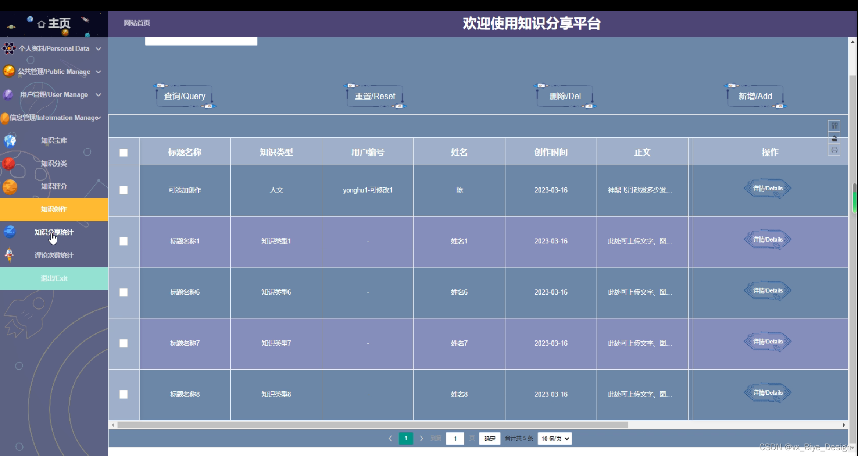Collapse 信息管理/Information Manage menu
Screen dimensions: 858x456
54,117
